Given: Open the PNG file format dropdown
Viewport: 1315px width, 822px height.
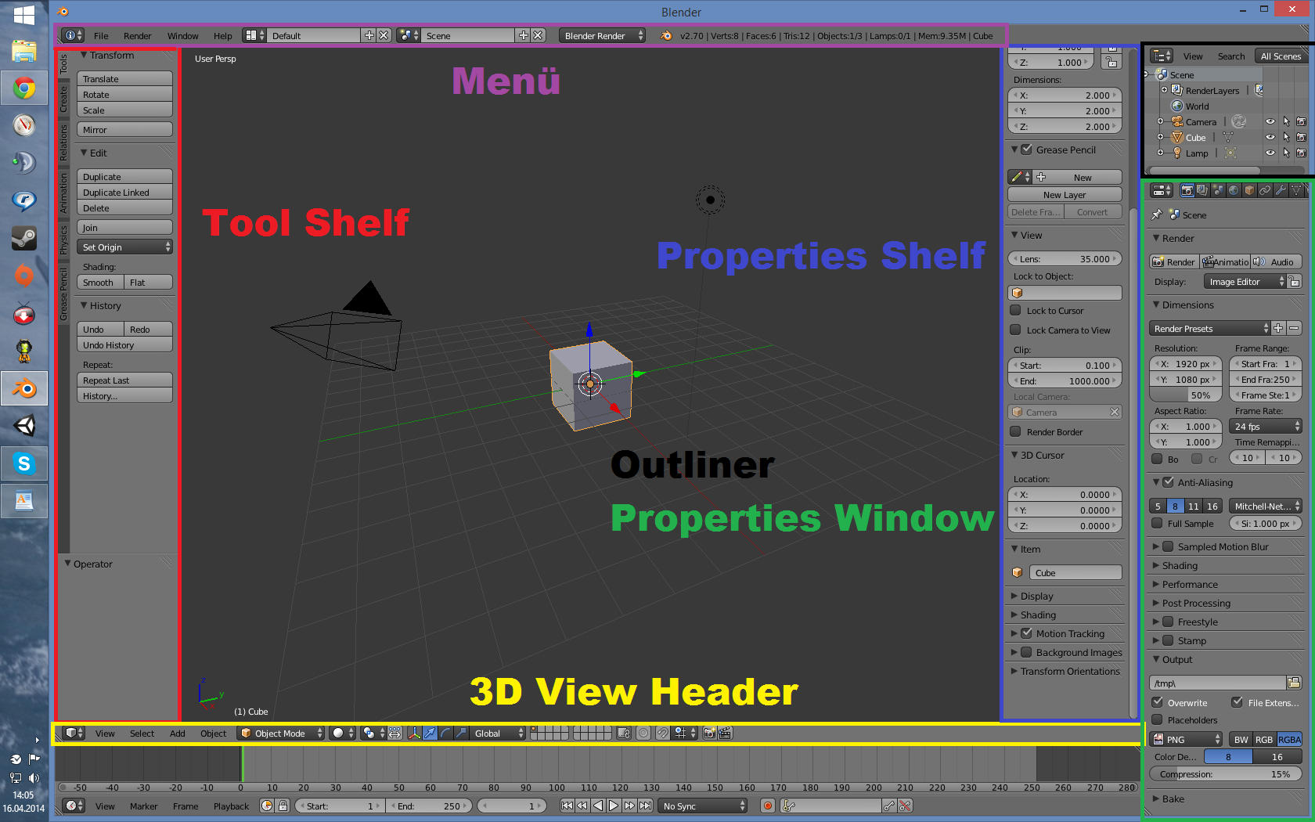Looking at the screenshot, I should (1185, 739).
